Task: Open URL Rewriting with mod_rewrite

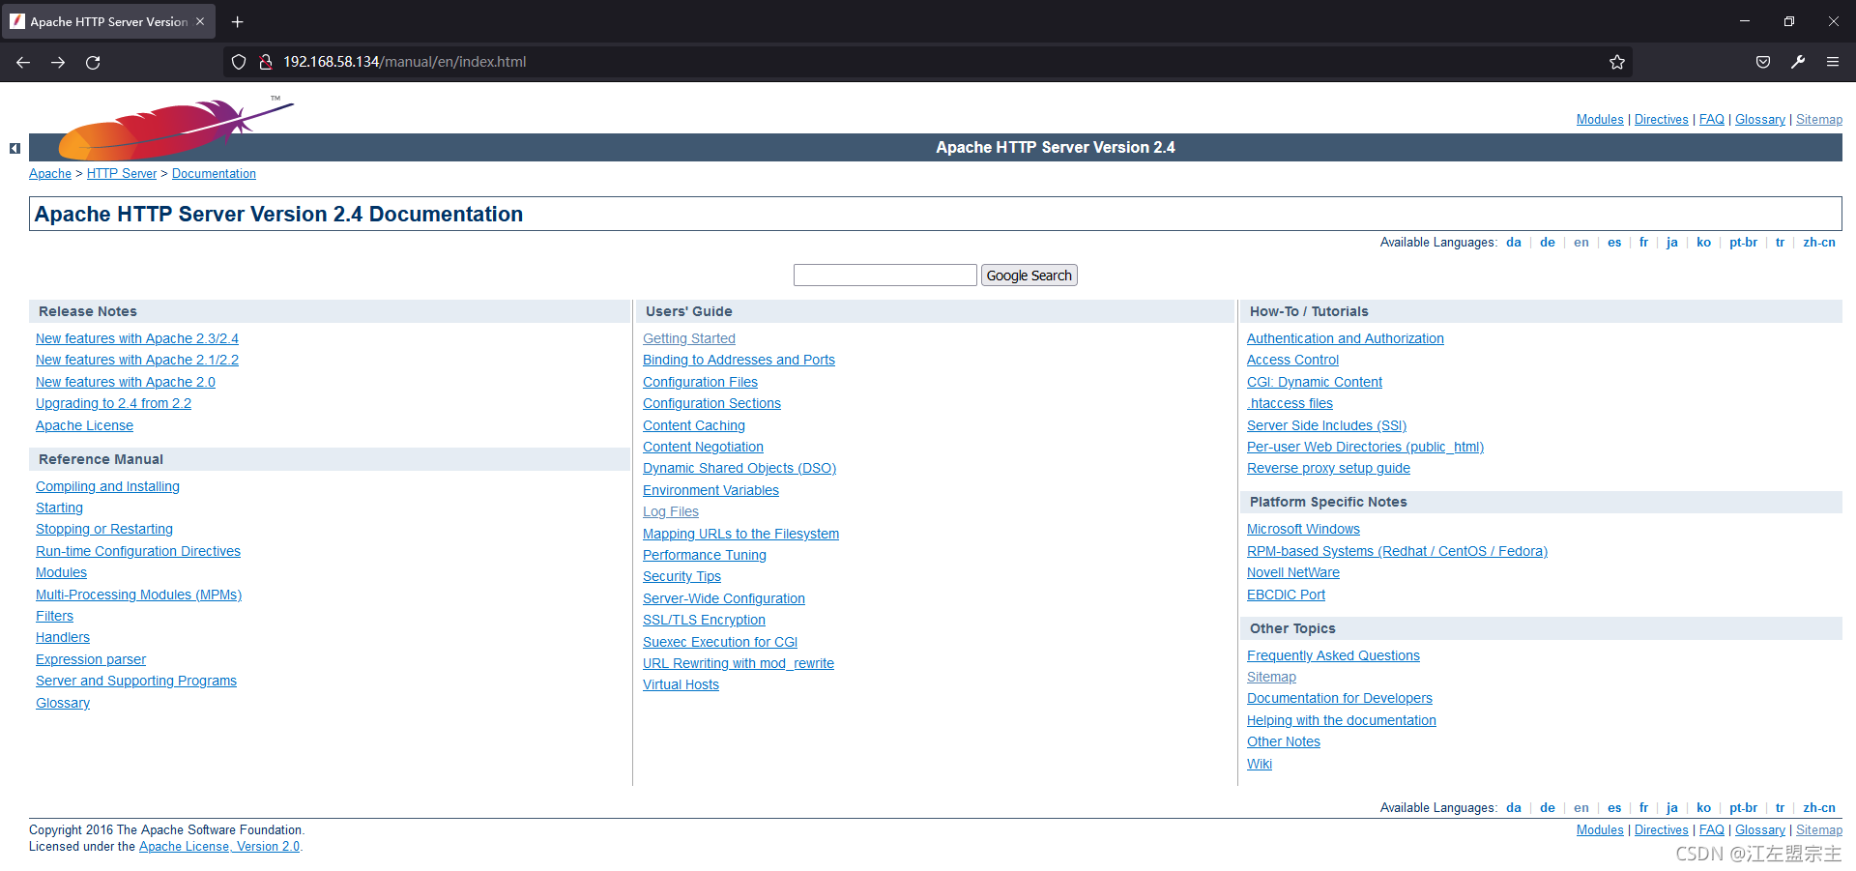Action: (x=739, y=663)
